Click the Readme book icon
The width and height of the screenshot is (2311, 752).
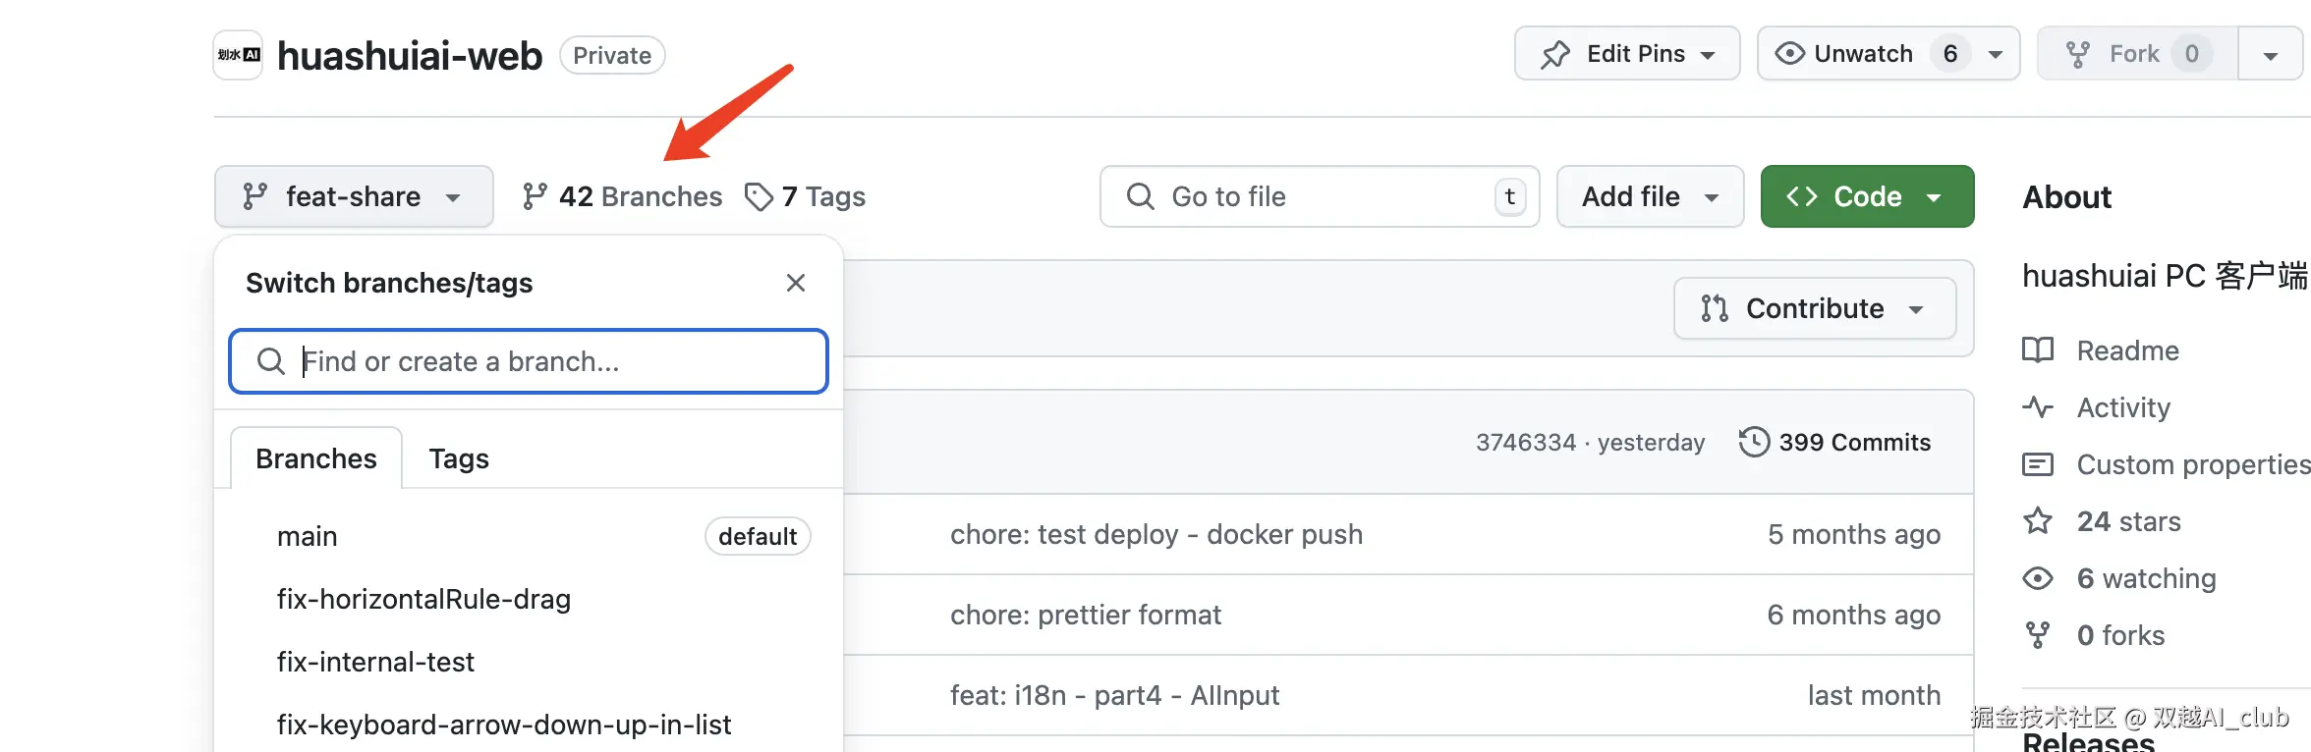coord(2038,350)
